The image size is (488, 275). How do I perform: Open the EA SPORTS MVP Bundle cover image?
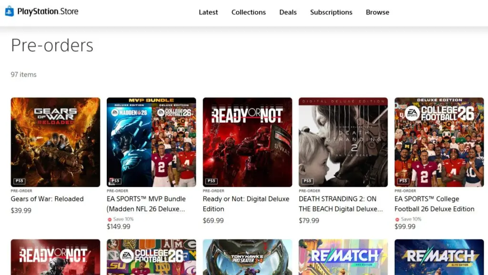click(151, 142)
